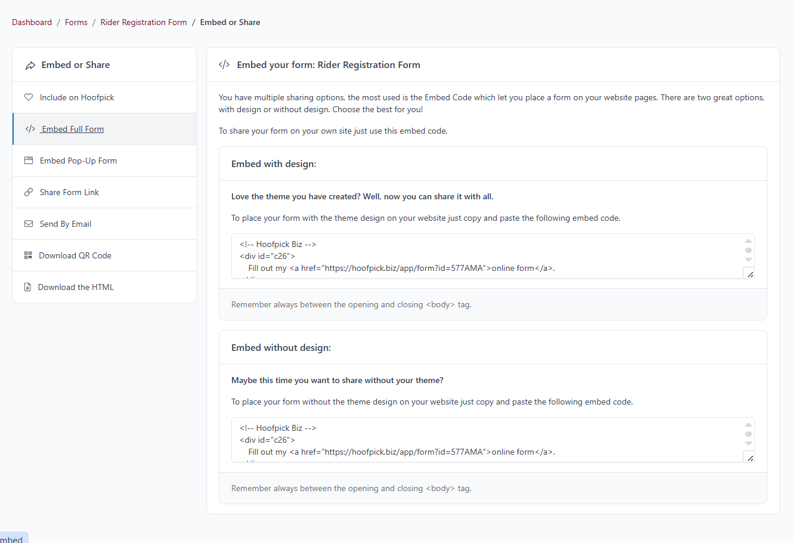Choose Send By Email option
Screen dimensions: 793x543
[x=104, y=224]
